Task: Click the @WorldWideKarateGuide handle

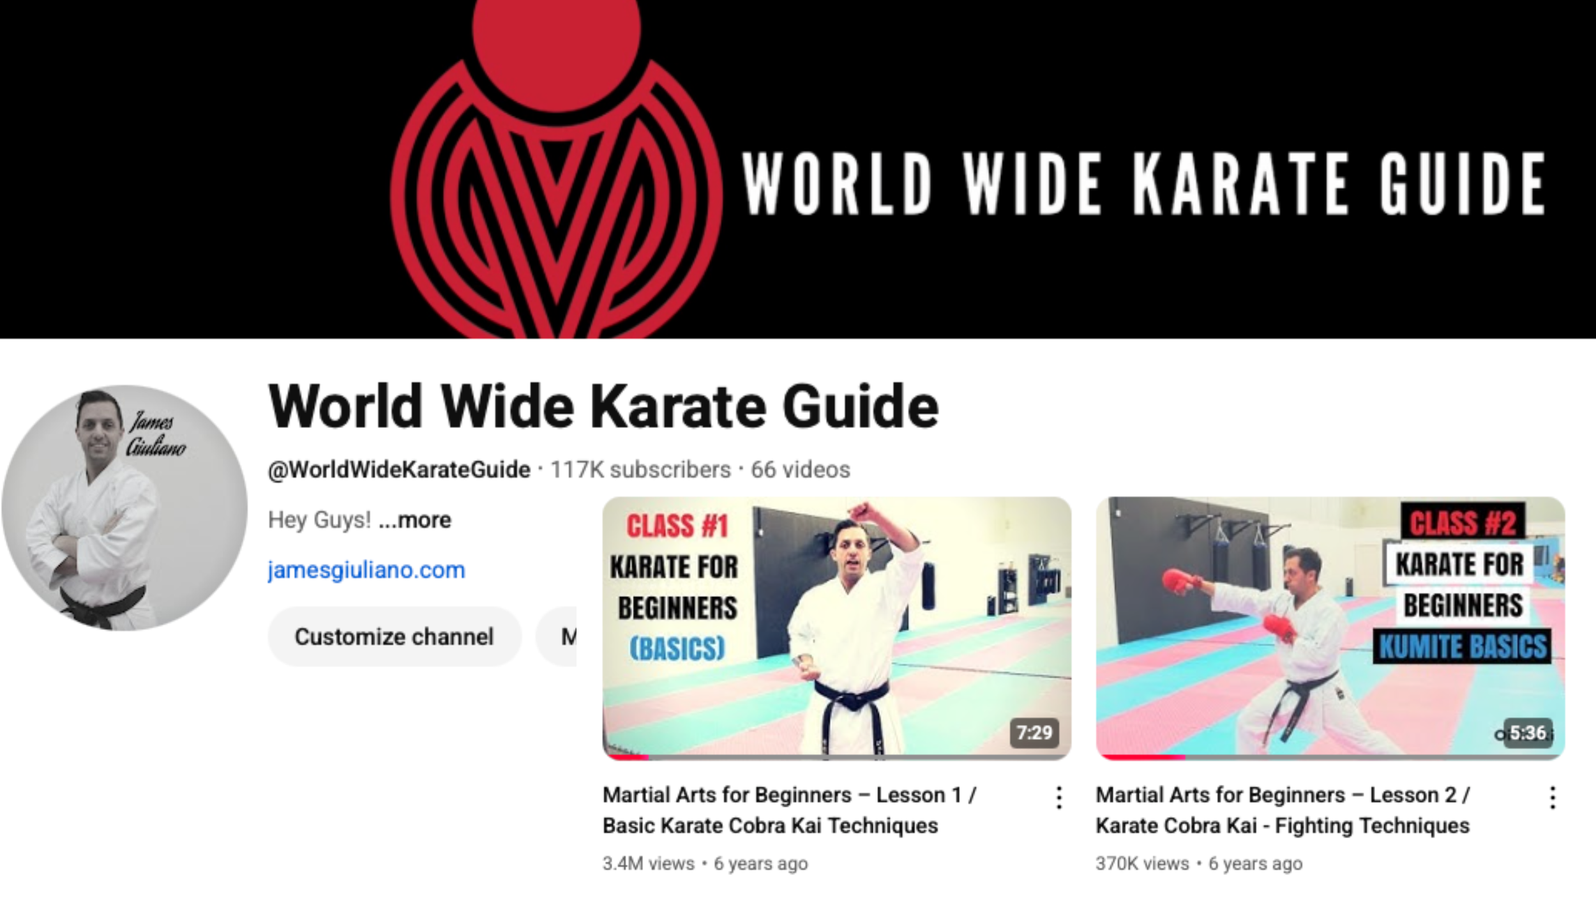Action: pos(399,469)
